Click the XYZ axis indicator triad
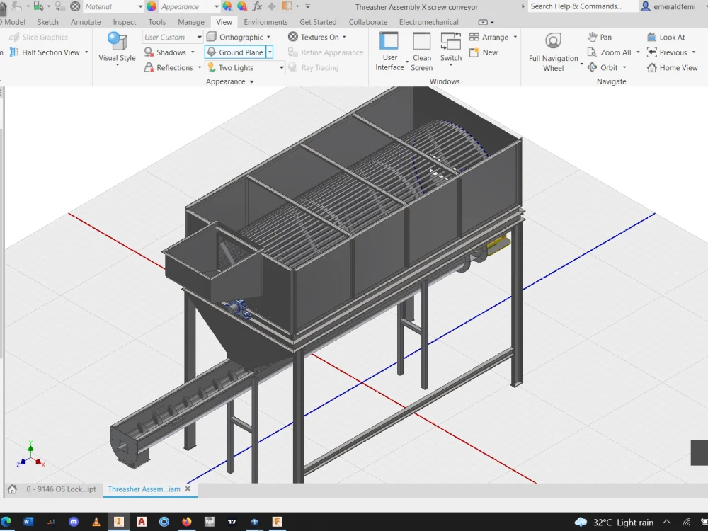 click(30, 455)
